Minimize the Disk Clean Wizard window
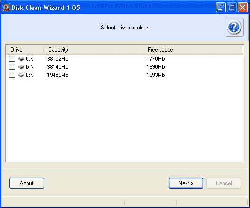Screen dimensions: 250x208 (221, 7)
